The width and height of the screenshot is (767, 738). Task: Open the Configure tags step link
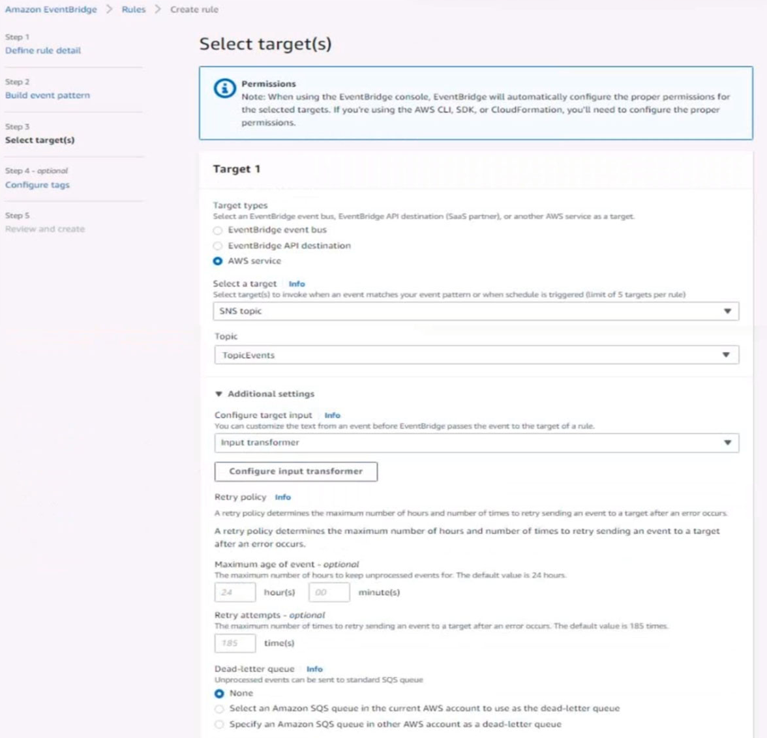click(37, 185)
